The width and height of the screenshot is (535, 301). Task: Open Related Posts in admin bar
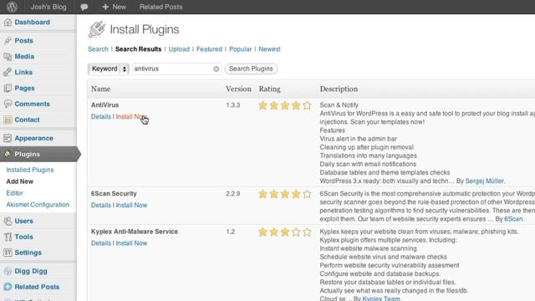point(160,7)
